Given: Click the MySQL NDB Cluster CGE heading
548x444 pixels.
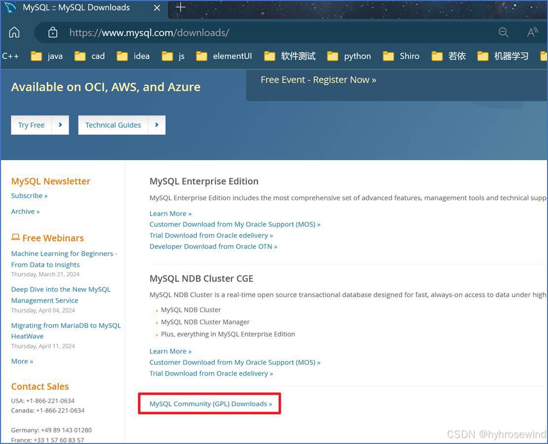Looking at the screenshot, I should (x=201, y=278).
